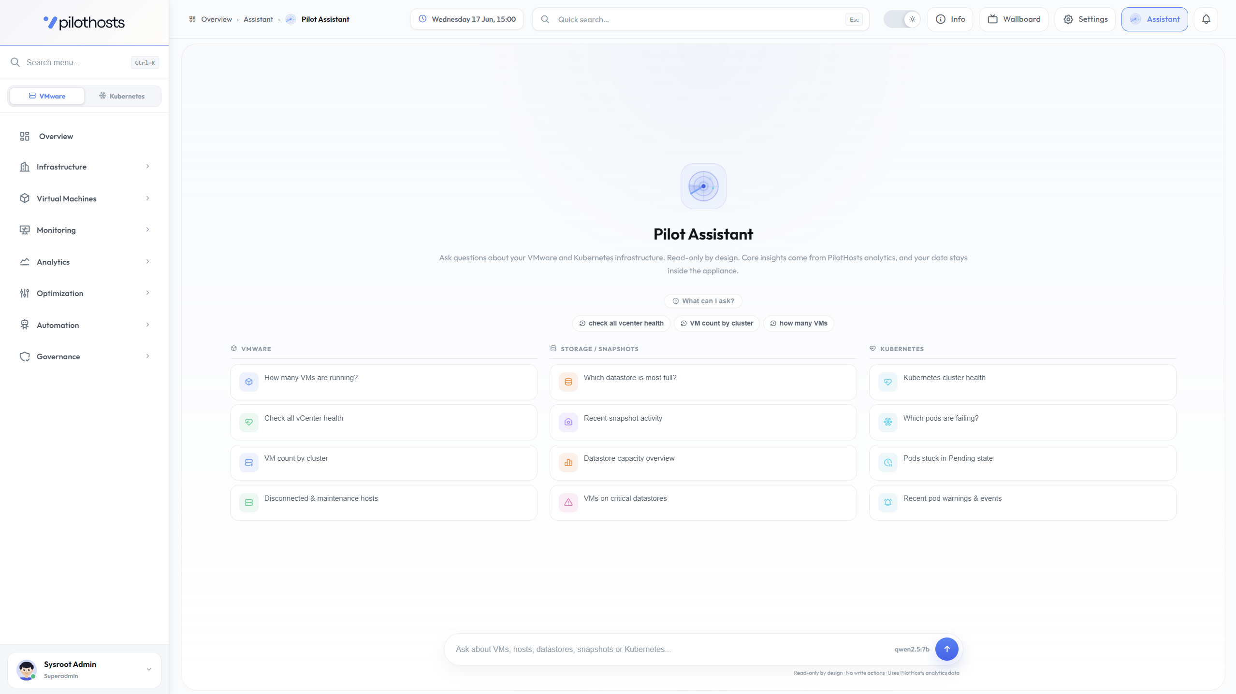This screenshot has height=694, width=1236.
Task: Expand the Infrastructure menu chevron
Action: [147, 167]
